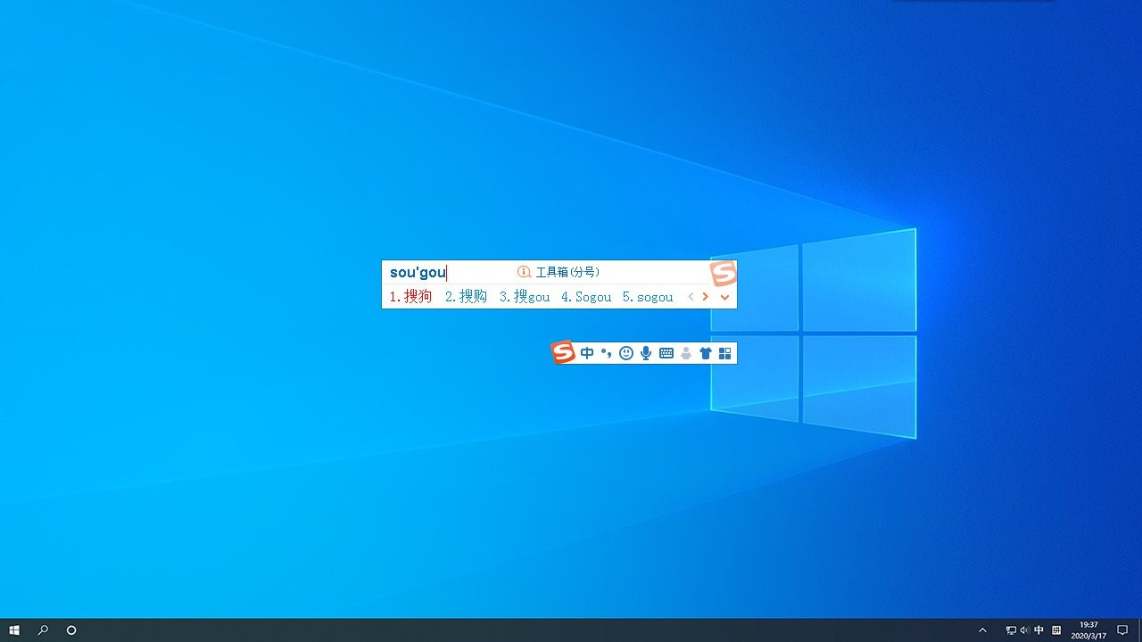
Task: Choose candidate 4 Sogou
Action: [585, 297]
